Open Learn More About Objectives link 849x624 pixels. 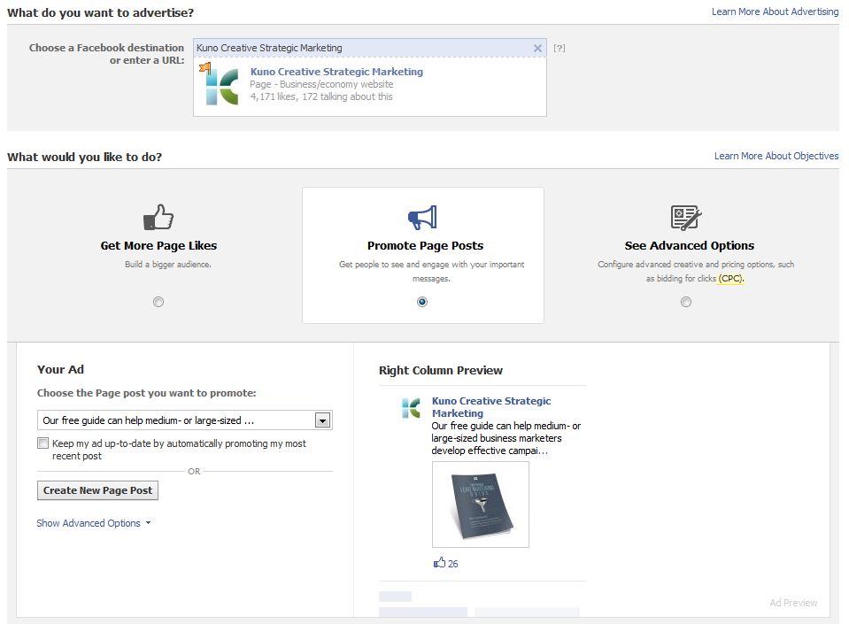pyautogui.click(x=776, y=156)
